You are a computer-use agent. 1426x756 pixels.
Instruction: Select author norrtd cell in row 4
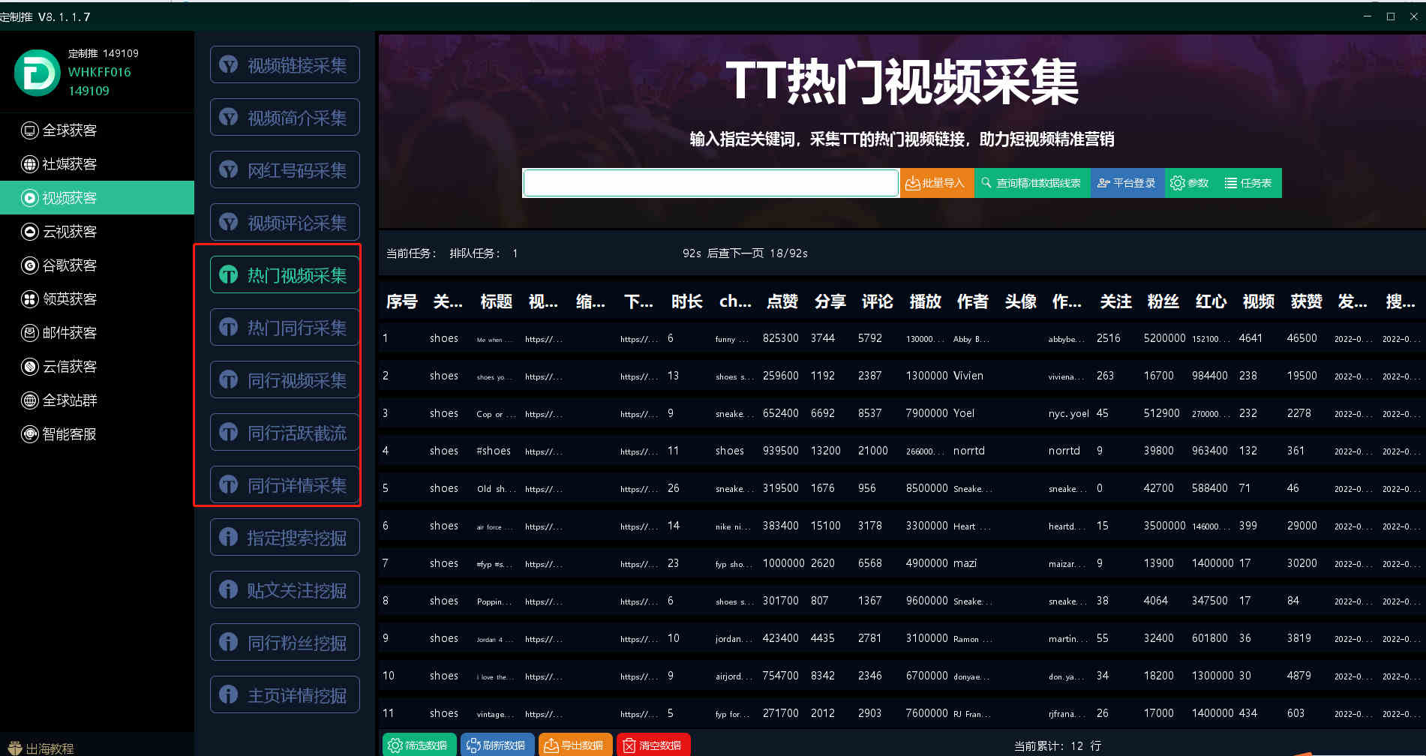click(x=969, y=451)
